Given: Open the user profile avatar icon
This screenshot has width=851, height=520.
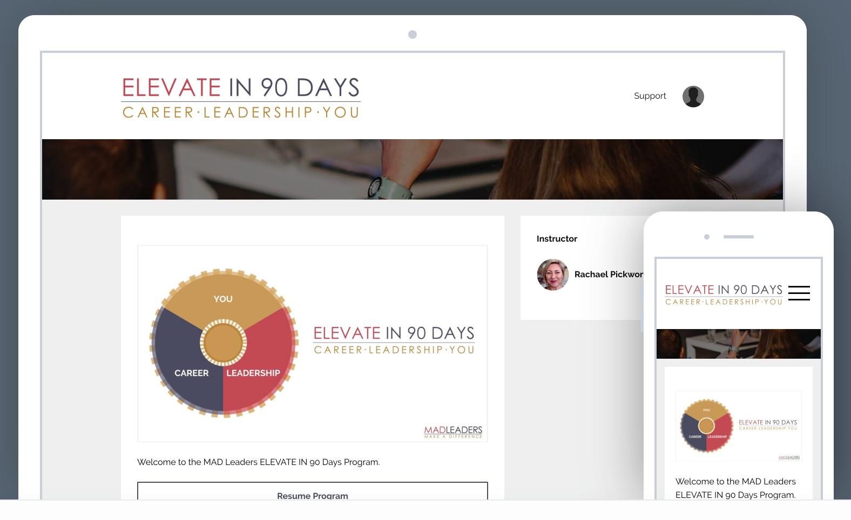Looking at the screenshot, I should [693, 97].
